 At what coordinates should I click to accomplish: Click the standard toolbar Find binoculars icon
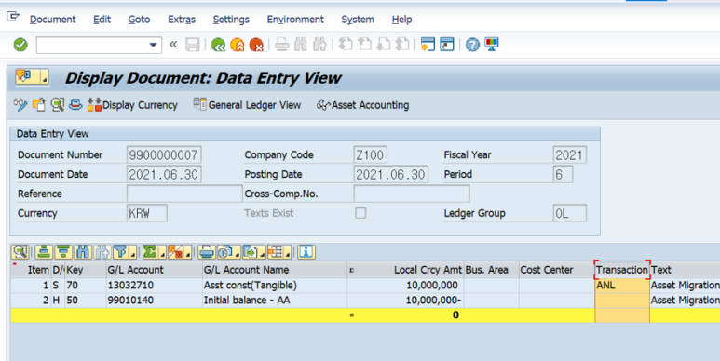[300, 45]
